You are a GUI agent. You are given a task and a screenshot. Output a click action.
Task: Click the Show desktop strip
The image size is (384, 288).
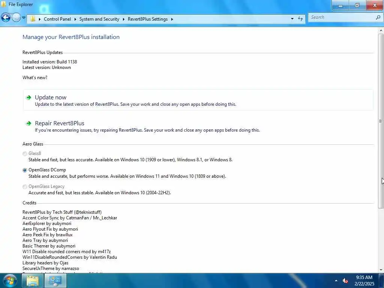coord(381,280)
